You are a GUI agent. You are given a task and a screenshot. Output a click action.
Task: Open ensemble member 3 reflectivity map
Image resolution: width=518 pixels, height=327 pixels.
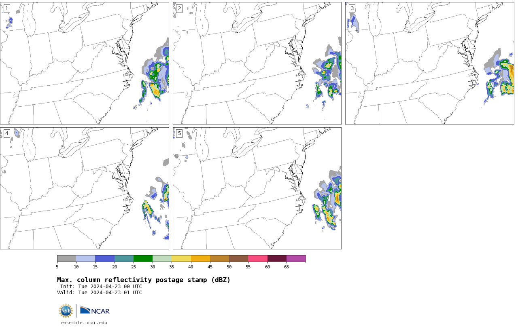click(430, 63)
